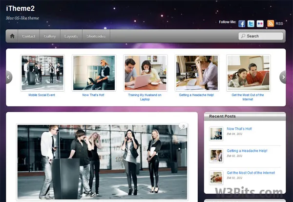
Task: Click the Recent Posts widget heading
Action: coord(222,116)
